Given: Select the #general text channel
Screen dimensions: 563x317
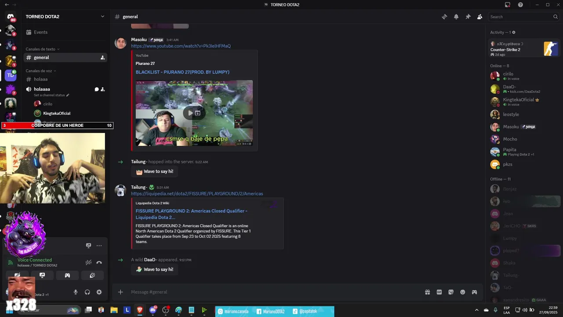Looking at the screenshot, I should click(x=65, y=58).
